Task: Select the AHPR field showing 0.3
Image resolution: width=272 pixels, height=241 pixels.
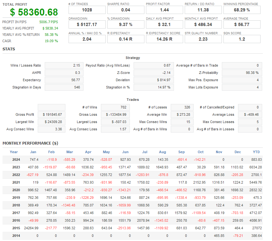Action: 64,73
